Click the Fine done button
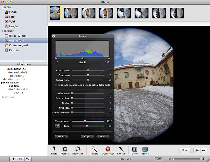 tap(185, 150)
